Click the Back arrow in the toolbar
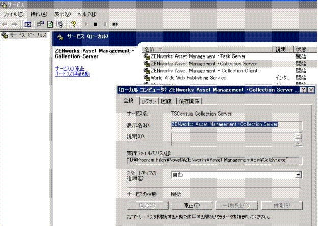326x226 pixels. pos(5,24)
